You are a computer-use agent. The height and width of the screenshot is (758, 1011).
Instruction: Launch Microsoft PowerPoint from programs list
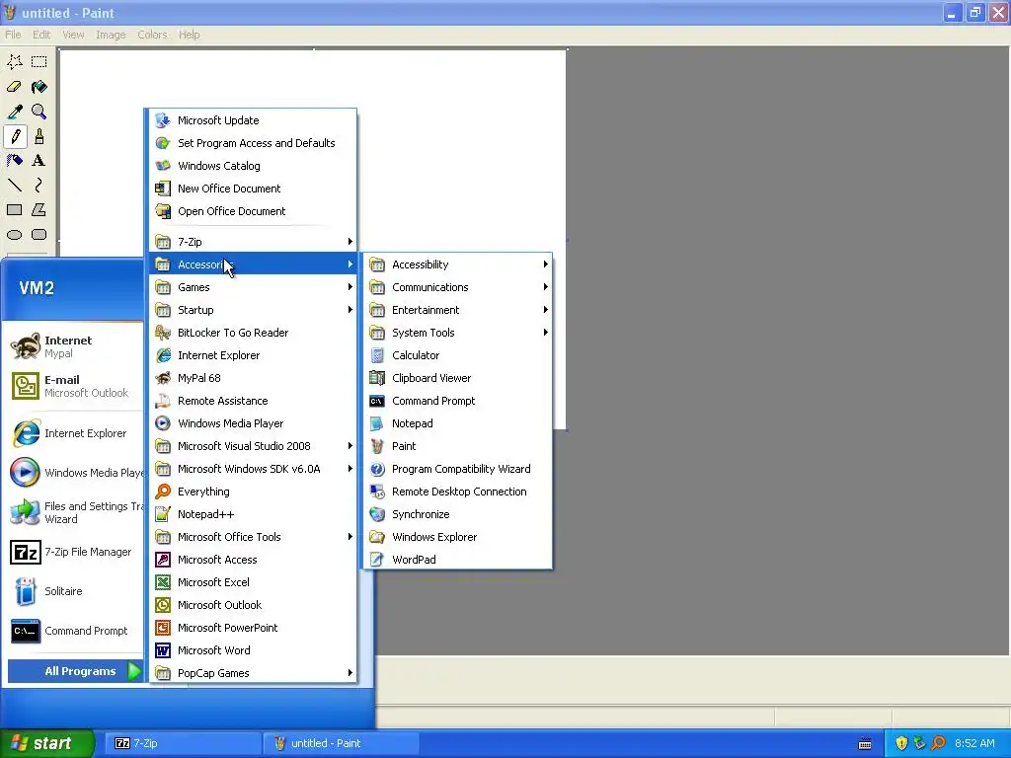coord(253,628)
